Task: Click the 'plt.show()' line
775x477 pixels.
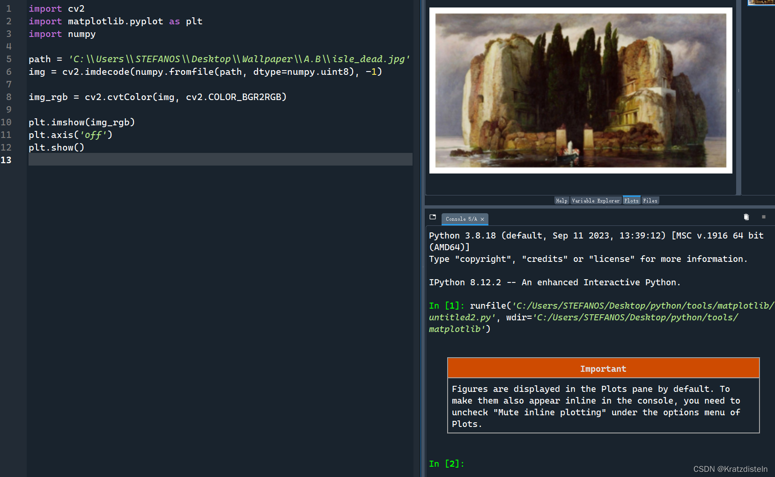Action: coord(56,148)
